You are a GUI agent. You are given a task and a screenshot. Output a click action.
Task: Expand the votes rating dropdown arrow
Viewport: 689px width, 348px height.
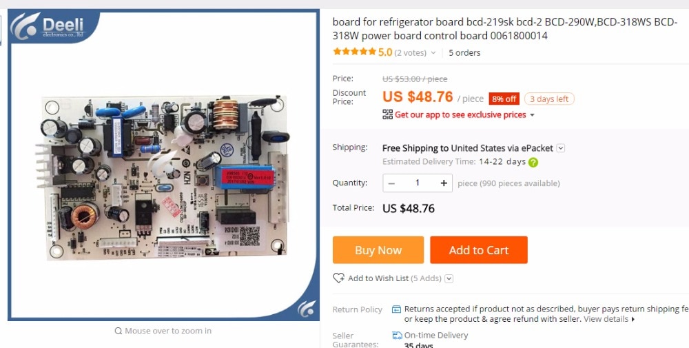pos(433,53)
